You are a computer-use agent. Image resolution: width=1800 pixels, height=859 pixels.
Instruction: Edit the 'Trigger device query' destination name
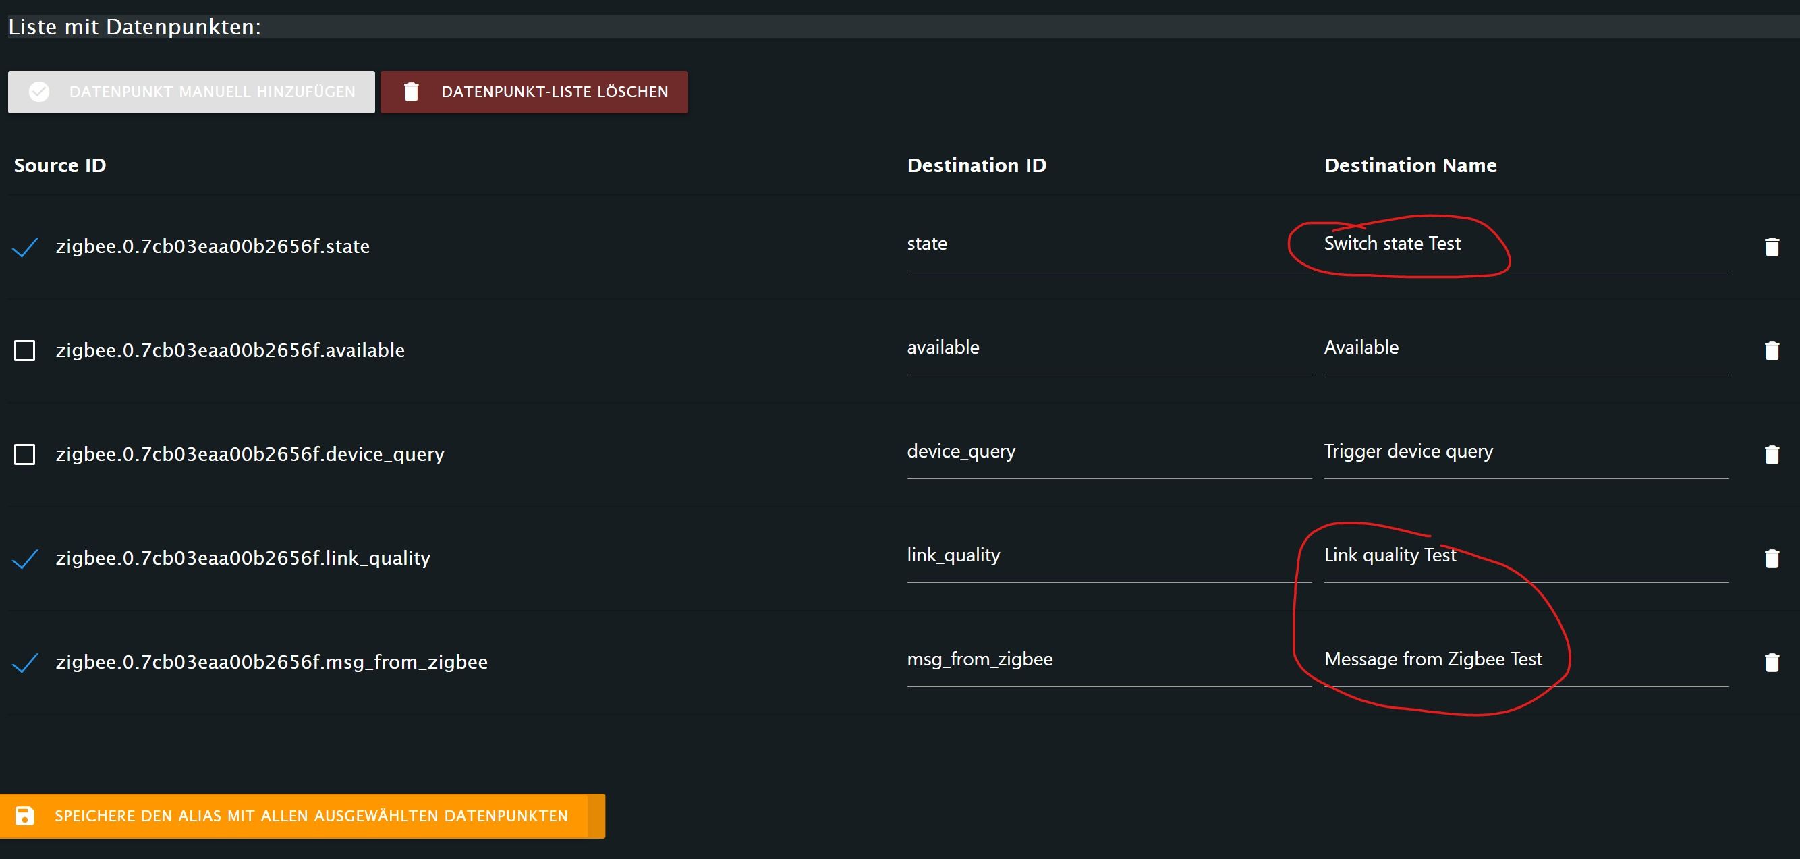tap(1526, 452)
